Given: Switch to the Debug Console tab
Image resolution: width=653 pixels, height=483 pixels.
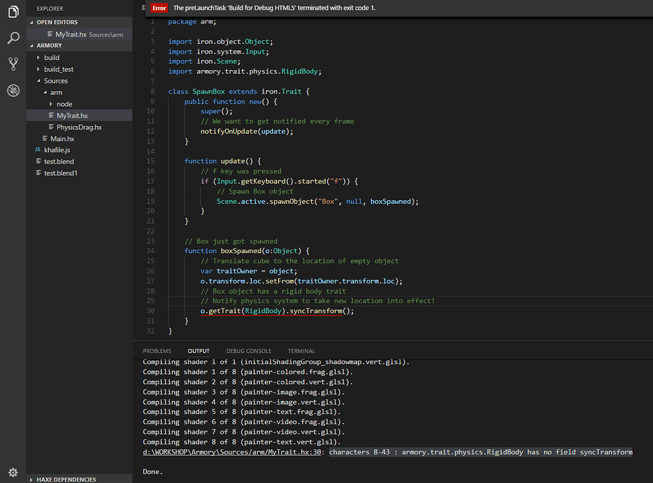Looking at the screenshot, I should coord(248,351).
